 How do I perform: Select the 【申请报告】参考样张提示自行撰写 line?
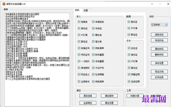22,14
